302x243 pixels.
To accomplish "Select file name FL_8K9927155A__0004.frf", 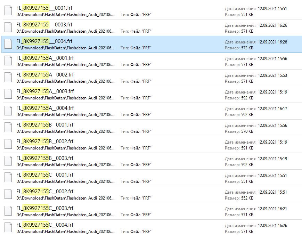I will tap(45, 108).
